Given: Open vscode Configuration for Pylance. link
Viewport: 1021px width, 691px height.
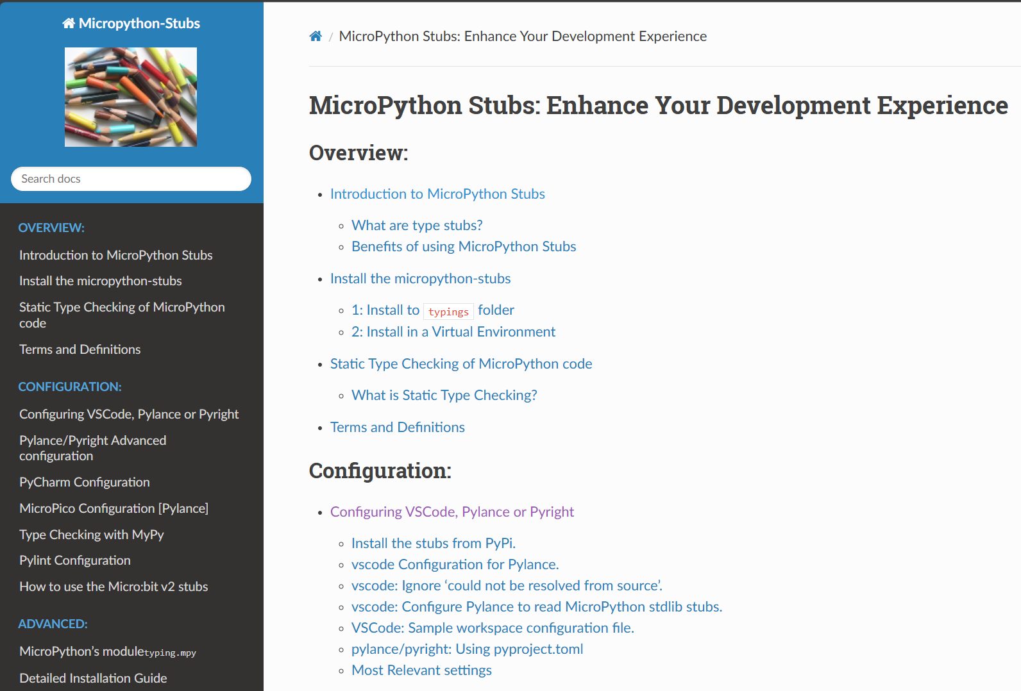Looking at the screenshot, I should (x=455, y=565).
